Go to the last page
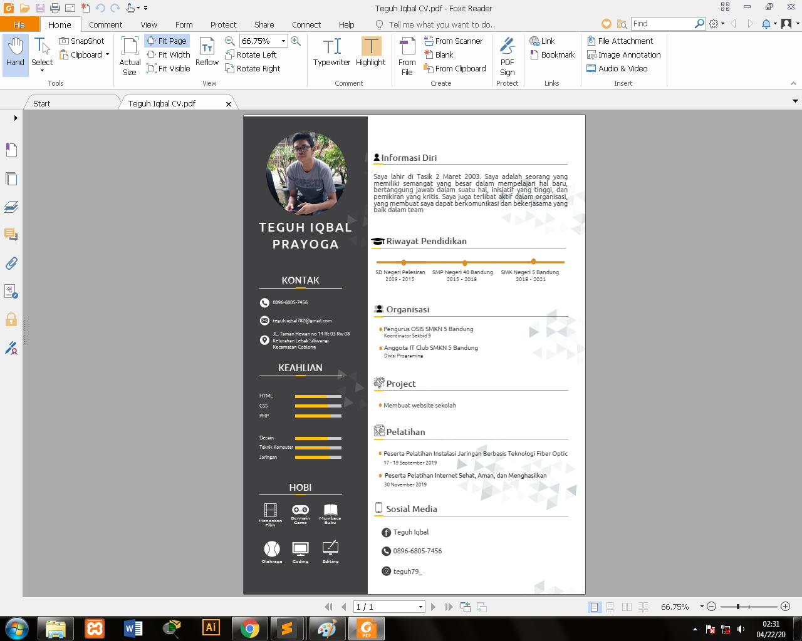The image size is (802, 641). 449,607
